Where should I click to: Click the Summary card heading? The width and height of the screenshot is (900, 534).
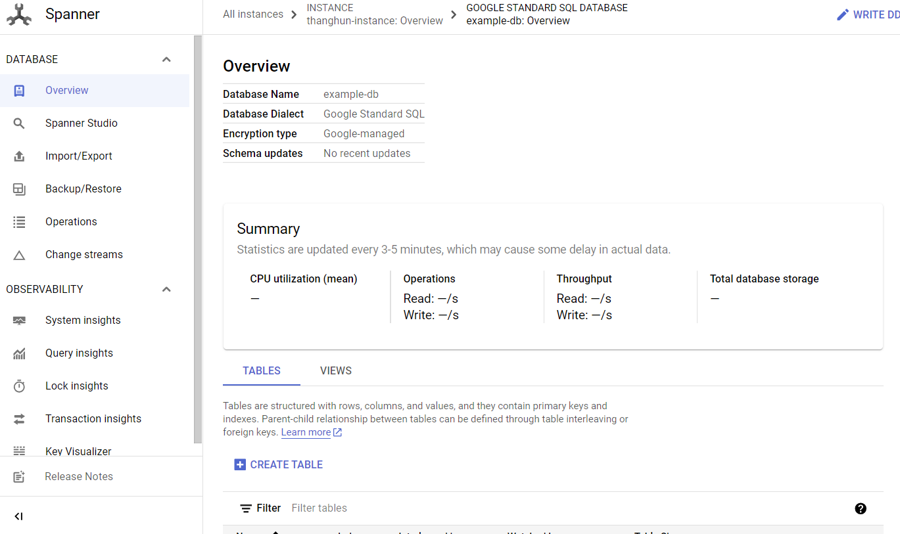(x=268, y=229)
